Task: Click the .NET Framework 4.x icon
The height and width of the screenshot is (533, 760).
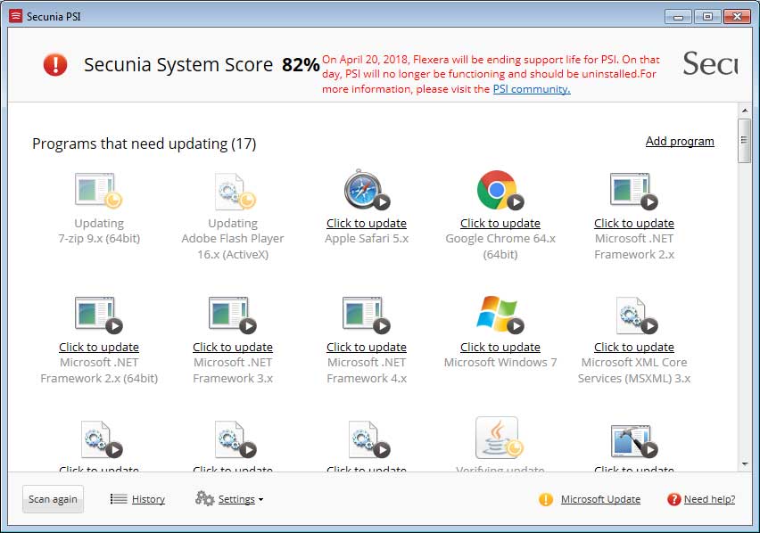Action: point(366,315)
